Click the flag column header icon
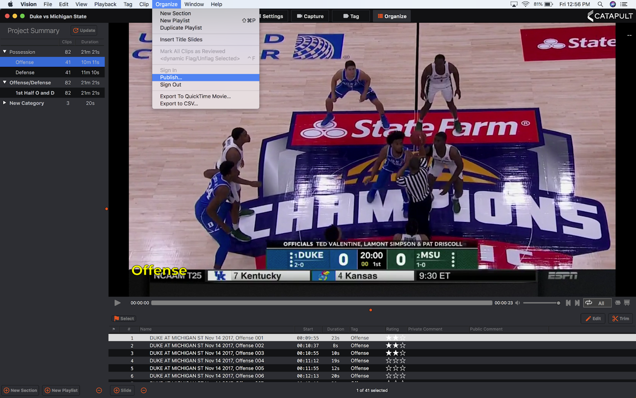Screen dimensions: 636x398 click(114, 329)
